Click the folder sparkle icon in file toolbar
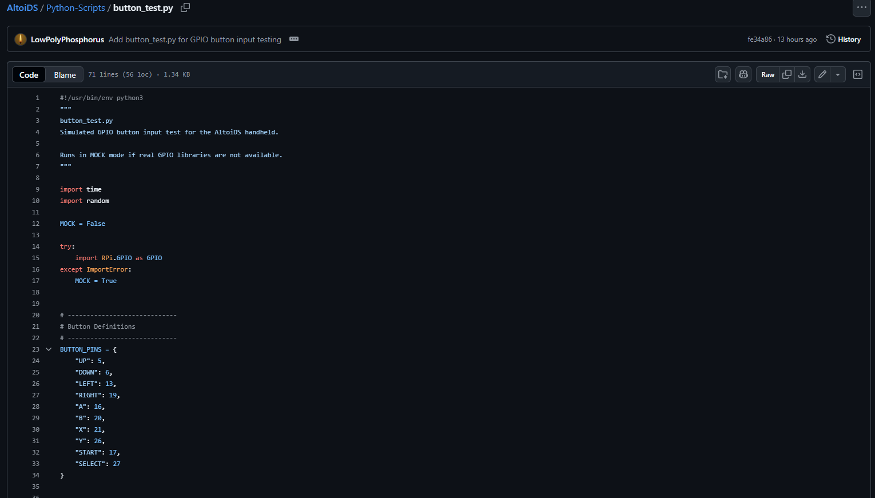The height and width of the screenshot is (498, 875). click(723, 75)
